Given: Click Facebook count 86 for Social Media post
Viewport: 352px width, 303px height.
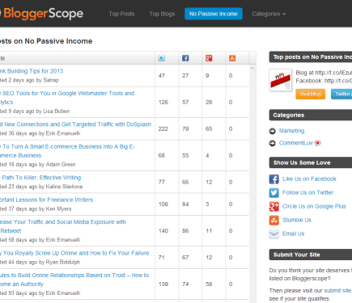Looking at the screenshot, I should 185,231.
